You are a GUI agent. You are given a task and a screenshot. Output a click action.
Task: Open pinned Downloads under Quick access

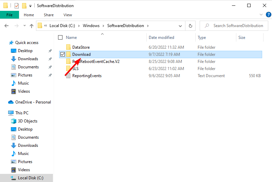[x=28, y=59]
